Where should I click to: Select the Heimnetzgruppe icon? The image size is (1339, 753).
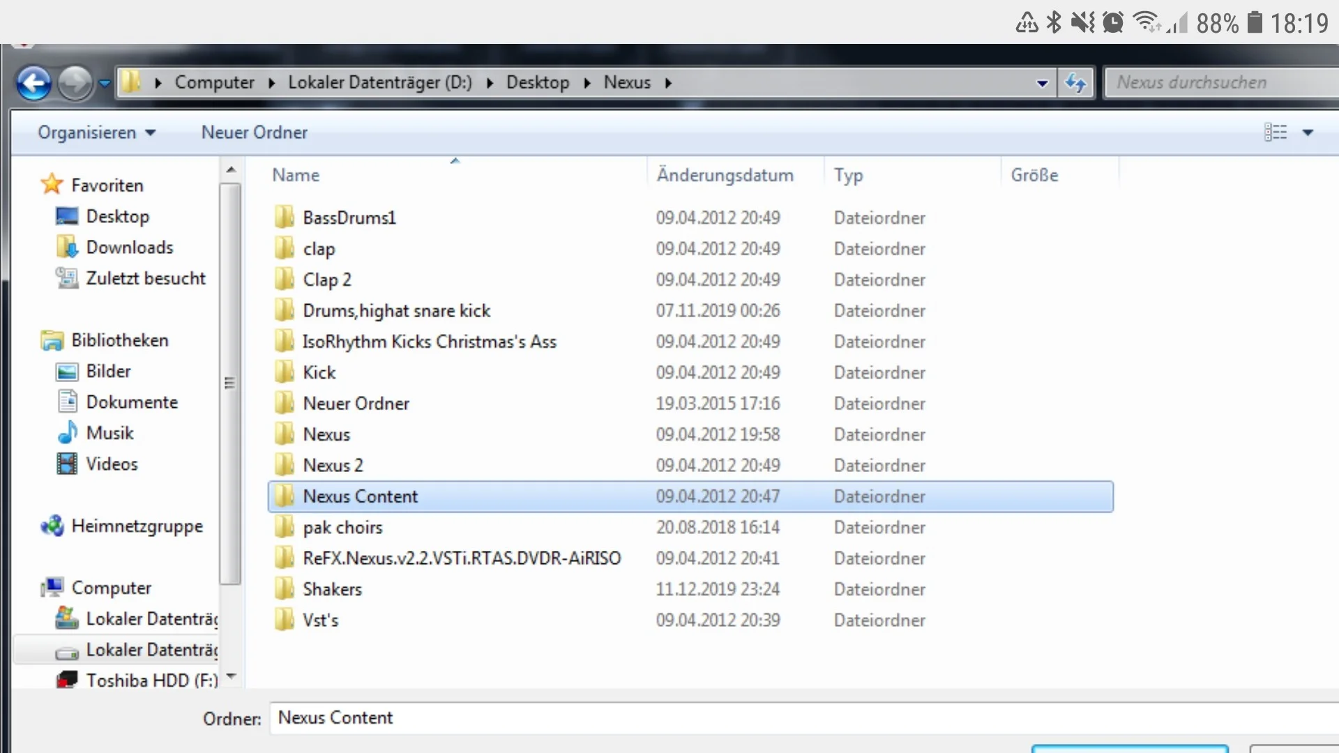pyautogui.click(x=52, y=526)
